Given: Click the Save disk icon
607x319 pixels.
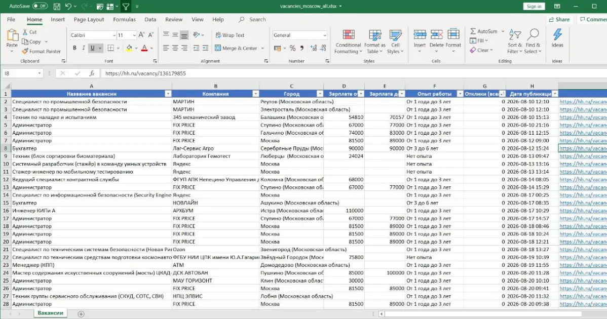Looking at the screenshot, I should point(57,7).
